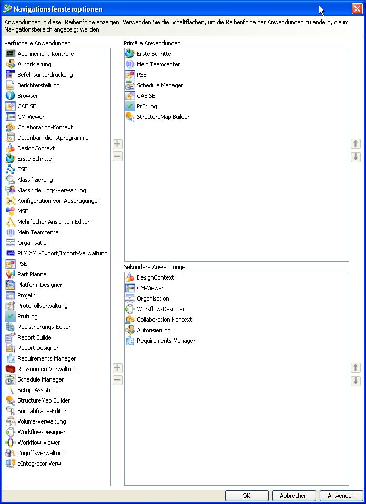This screenshot has width=366, height=504.
Task: Click the Platform Designer icon
Action: 11,285
